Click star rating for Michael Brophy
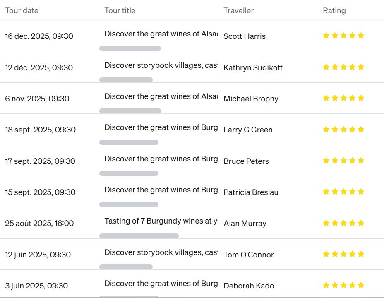 point(343,98)
